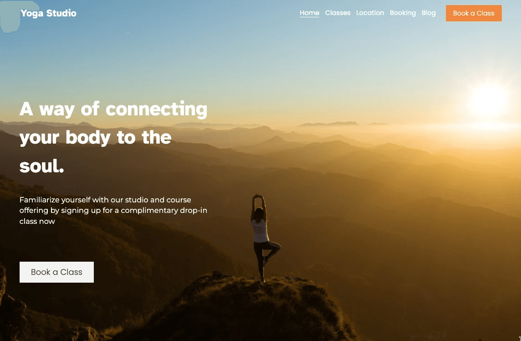Open the Location menu item
The image size is (521, 341).
(370, 13)
